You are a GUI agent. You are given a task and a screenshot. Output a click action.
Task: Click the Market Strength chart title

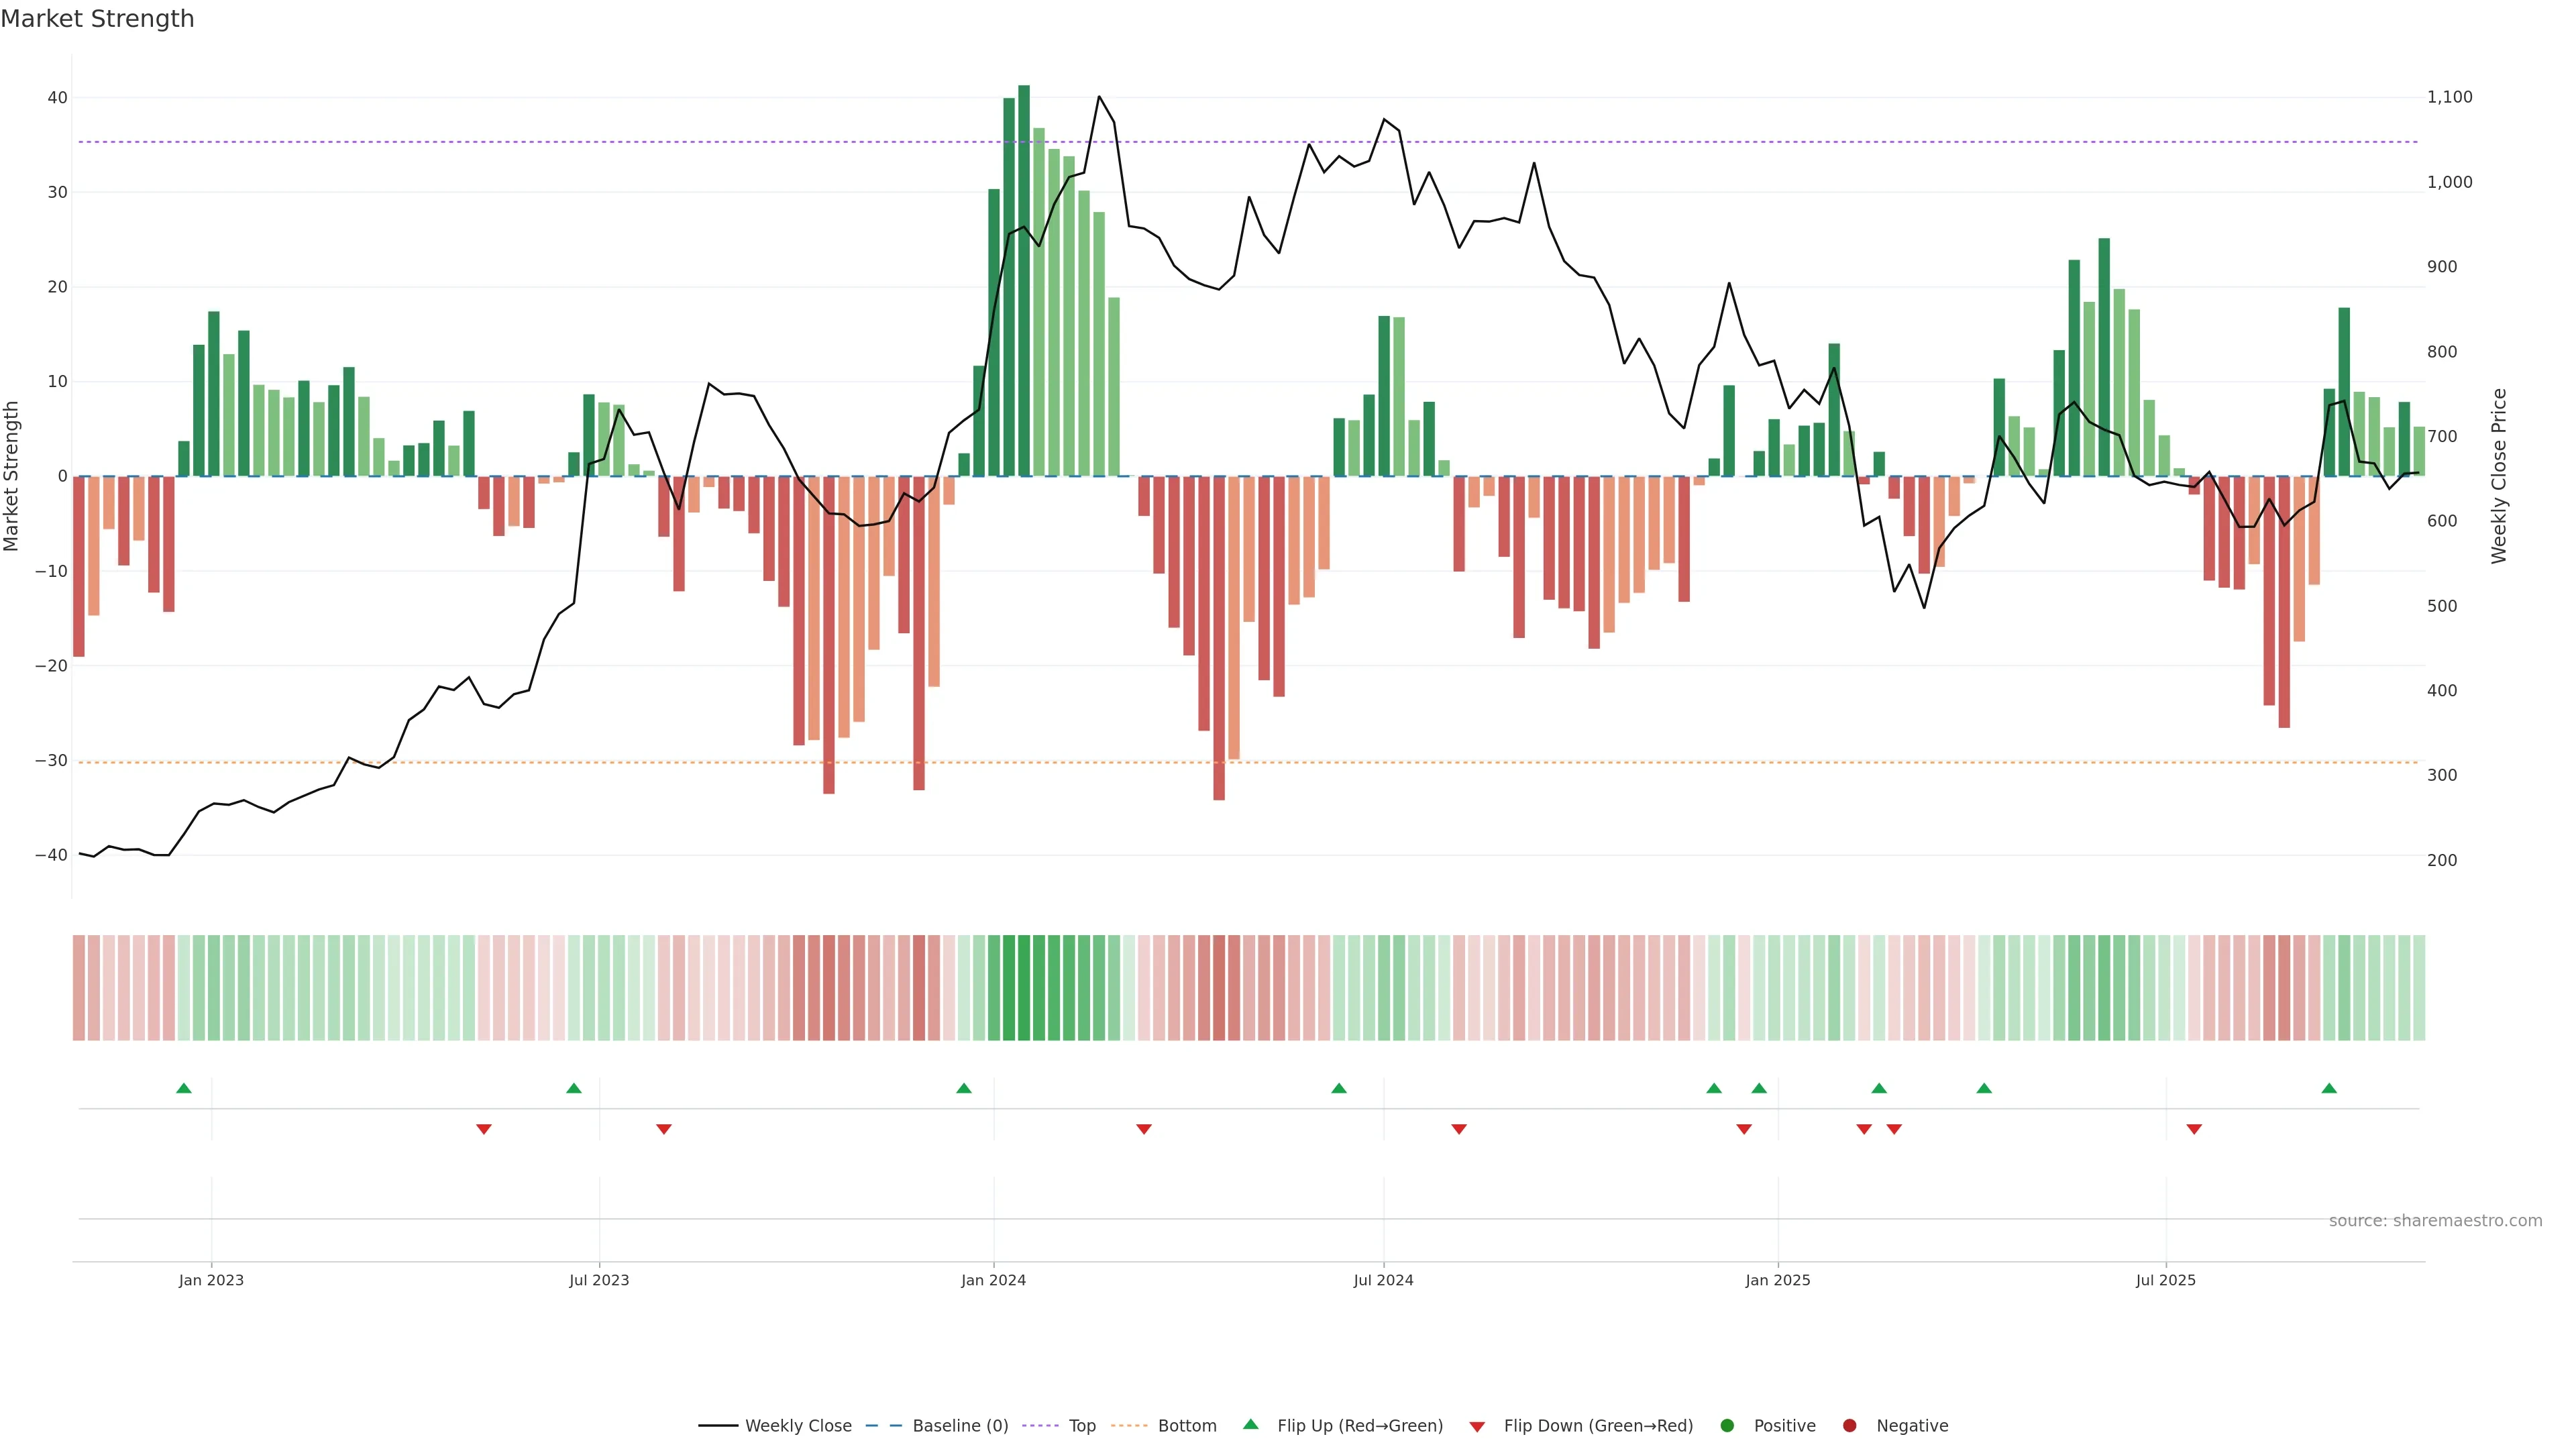coord(97,19)
